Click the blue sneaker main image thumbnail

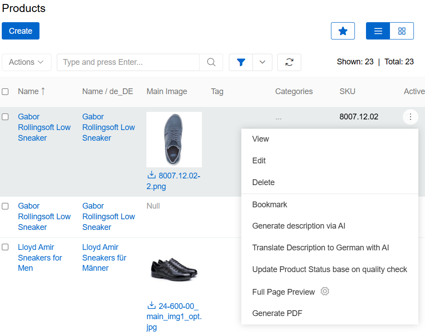tap(174, 139)
